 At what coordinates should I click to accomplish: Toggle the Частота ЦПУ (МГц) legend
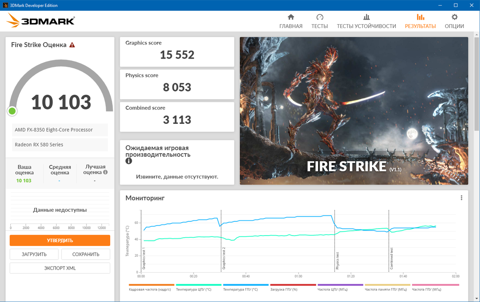point(340,288)
